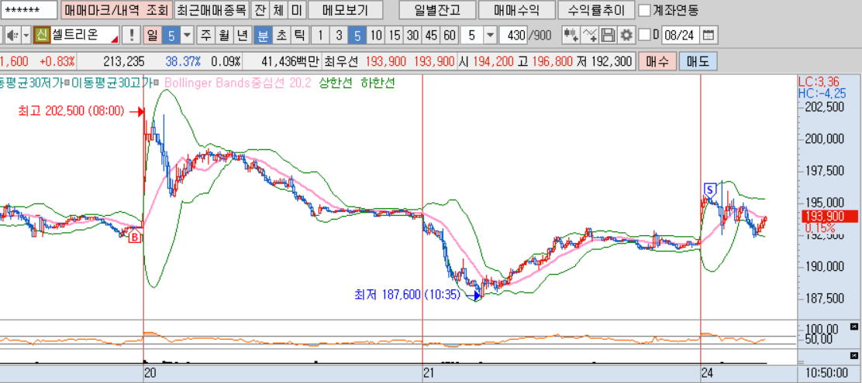The image size is (862, 383).
Task: Click the 430 bar count input field
Action: click(513, 36)
